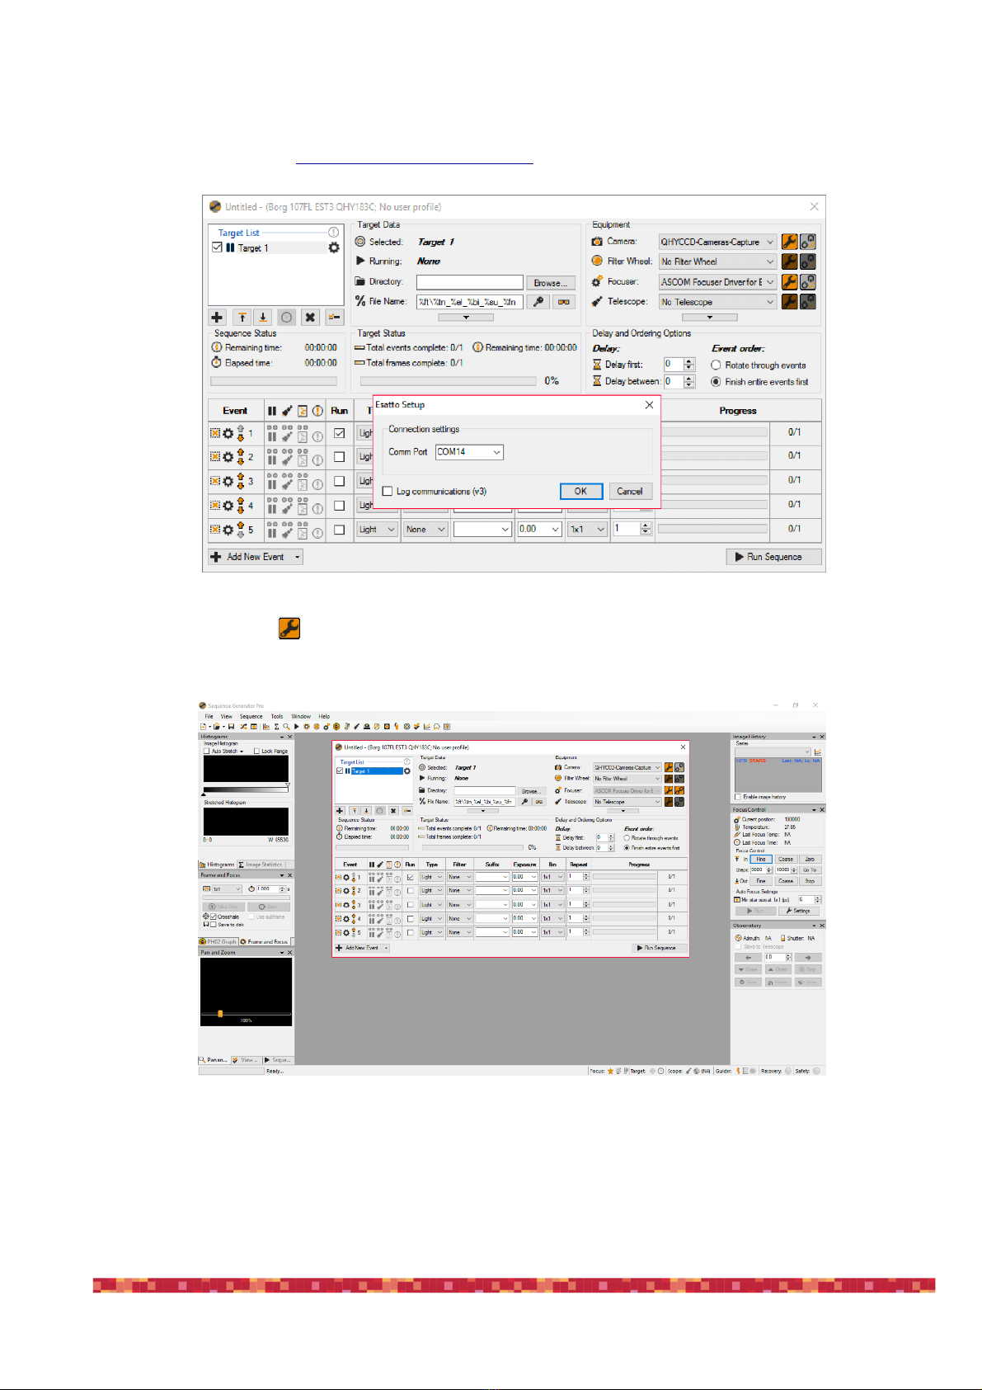Open the Focuser driver dropdown, upper screenshot
Screen dimensions: 982x1390
(717, 281)
